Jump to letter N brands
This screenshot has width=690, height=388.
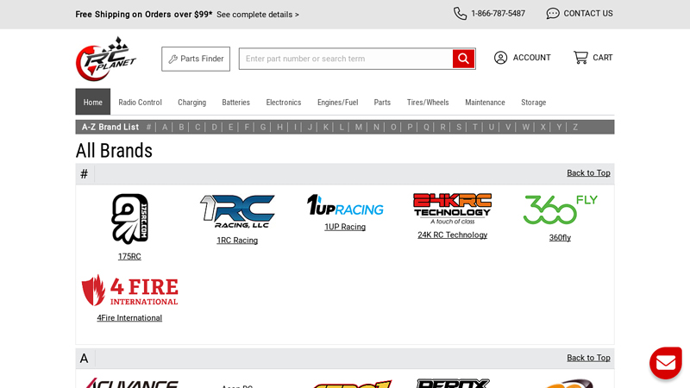tap(376, 127)
